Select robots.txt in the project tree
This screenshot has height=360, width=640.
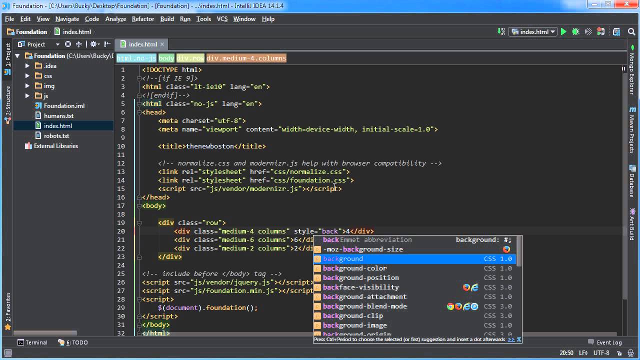[56, 136]
